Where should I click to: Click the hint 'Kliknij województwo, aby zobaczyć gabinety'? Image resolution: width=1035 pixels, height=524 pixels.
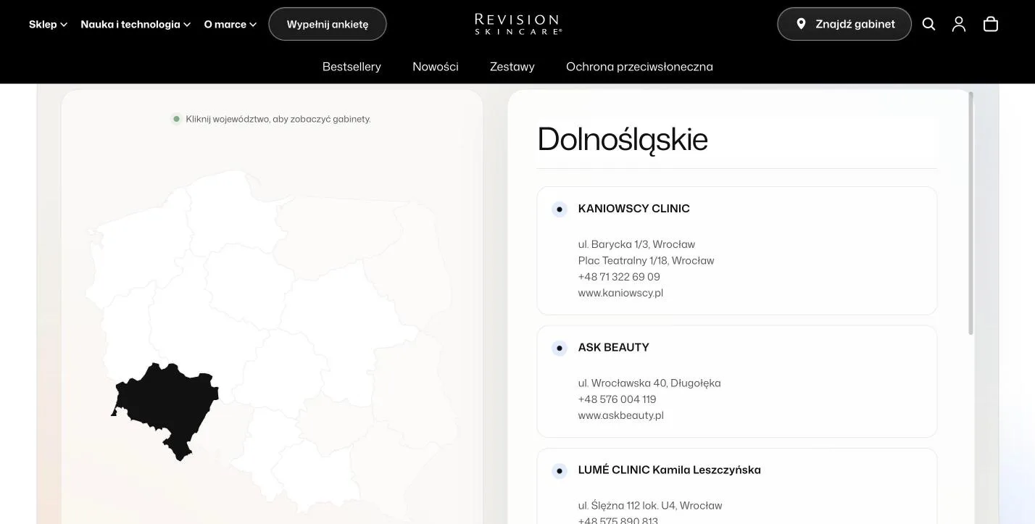[x=278, y=119]
